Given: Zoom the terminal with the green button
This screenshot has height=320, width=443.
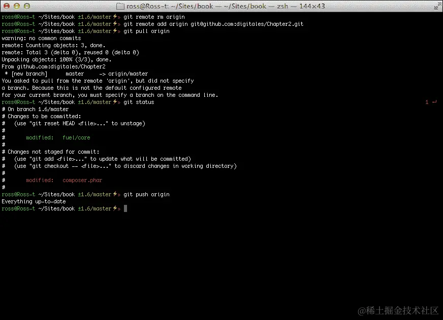Looking at the screenshot, I should pyautogui.click(x=27, y=6).
